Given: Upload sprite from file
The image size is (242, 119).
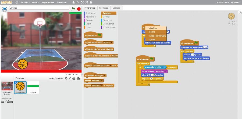Looking at the screenshot, I should (74, 78).
